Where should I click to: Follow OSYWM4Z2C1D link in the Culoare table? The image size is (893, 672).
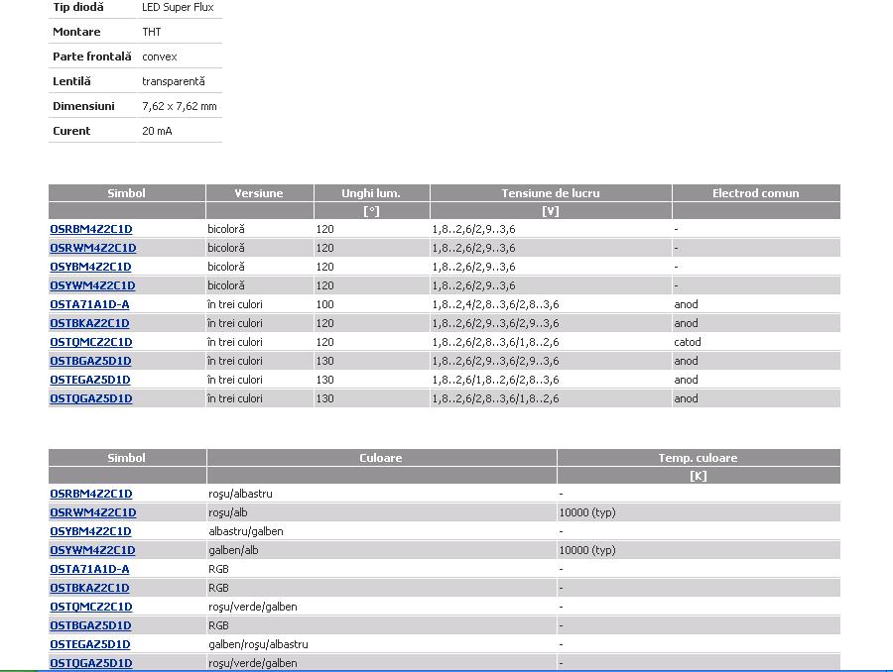click(93, 550)
